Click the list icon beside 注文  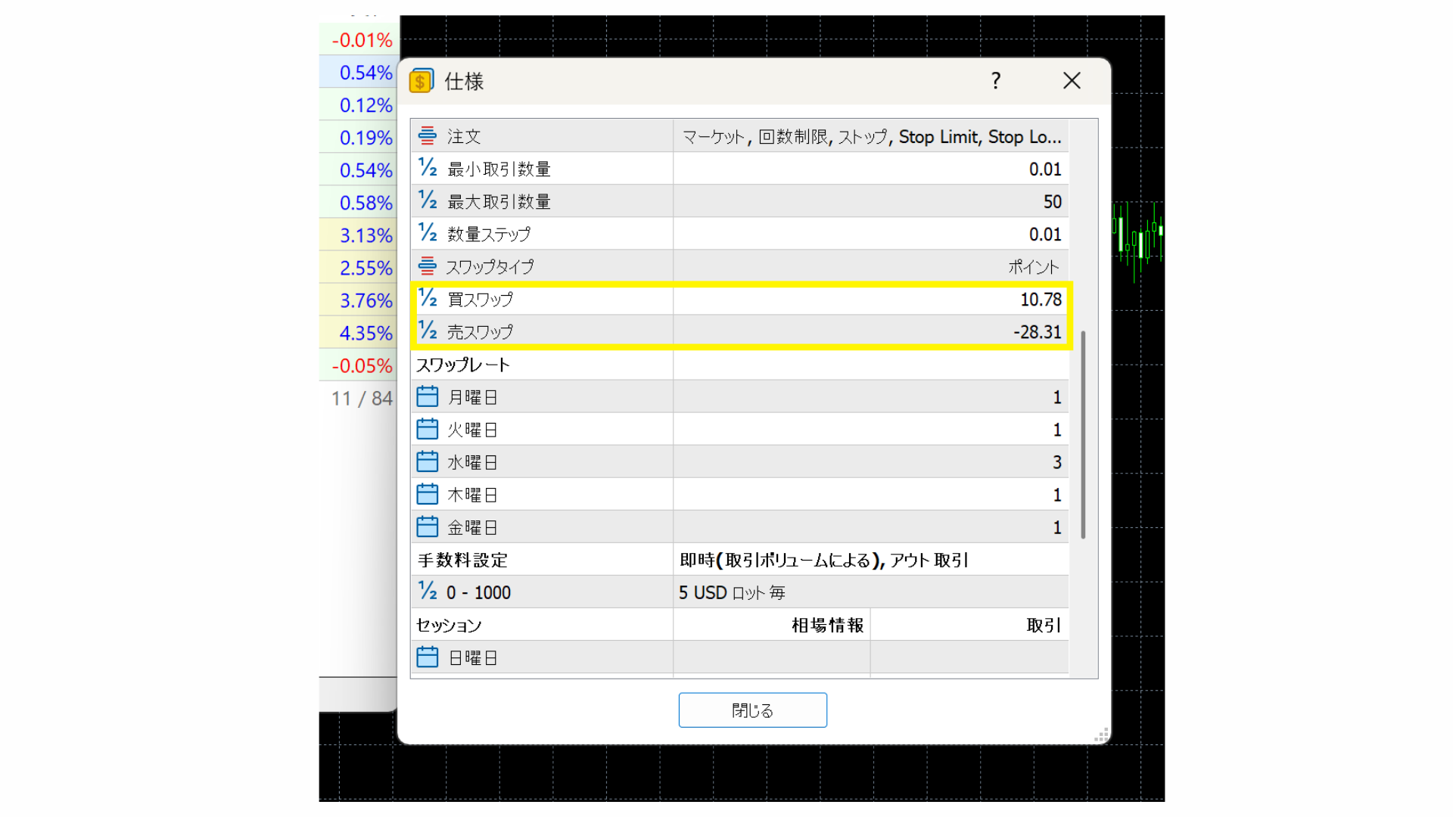(428, 136)
